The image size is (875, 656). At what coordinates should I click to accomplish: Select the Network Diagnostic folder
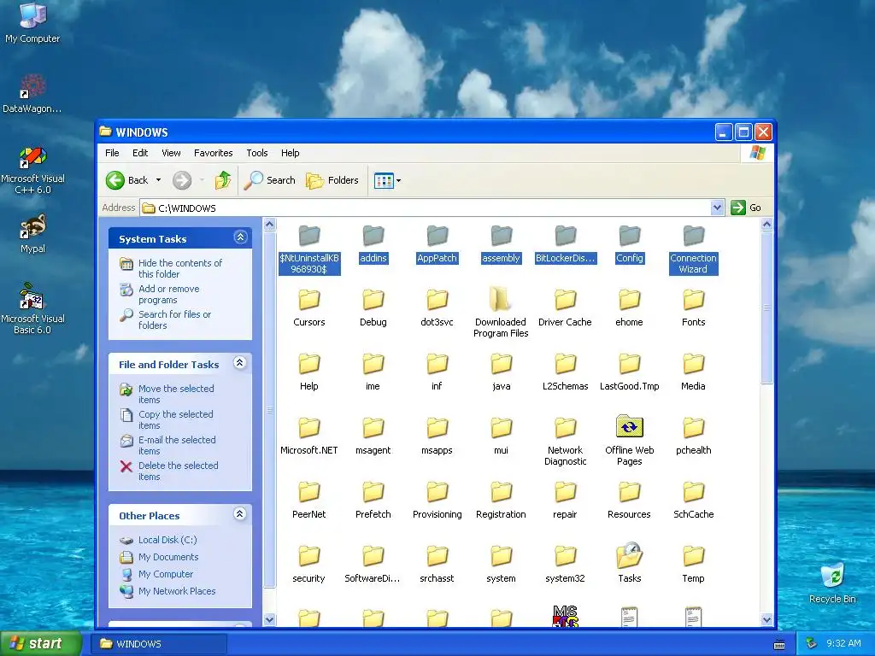(x=565, y=442)
